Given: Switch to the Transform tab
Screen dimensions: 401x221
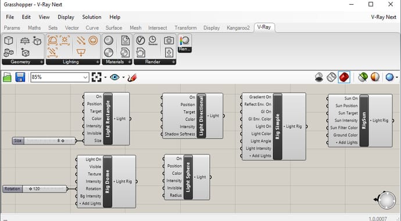Looking at the screenshot, I should 185,28.
